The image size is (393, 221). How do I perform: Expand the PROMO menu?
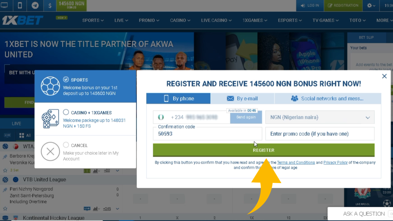tap(149, 20)
